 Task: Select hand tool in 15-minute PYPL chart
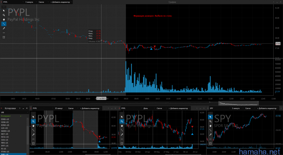[33, 126]
